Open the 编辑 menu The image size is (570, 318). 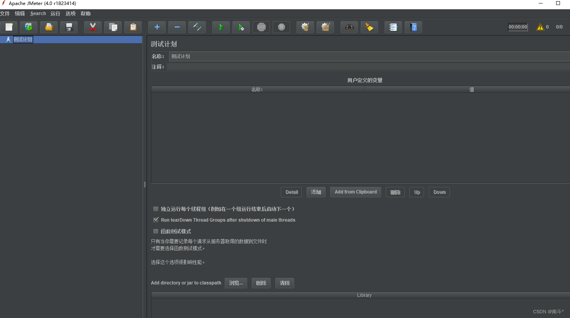(x=20, y=13)
